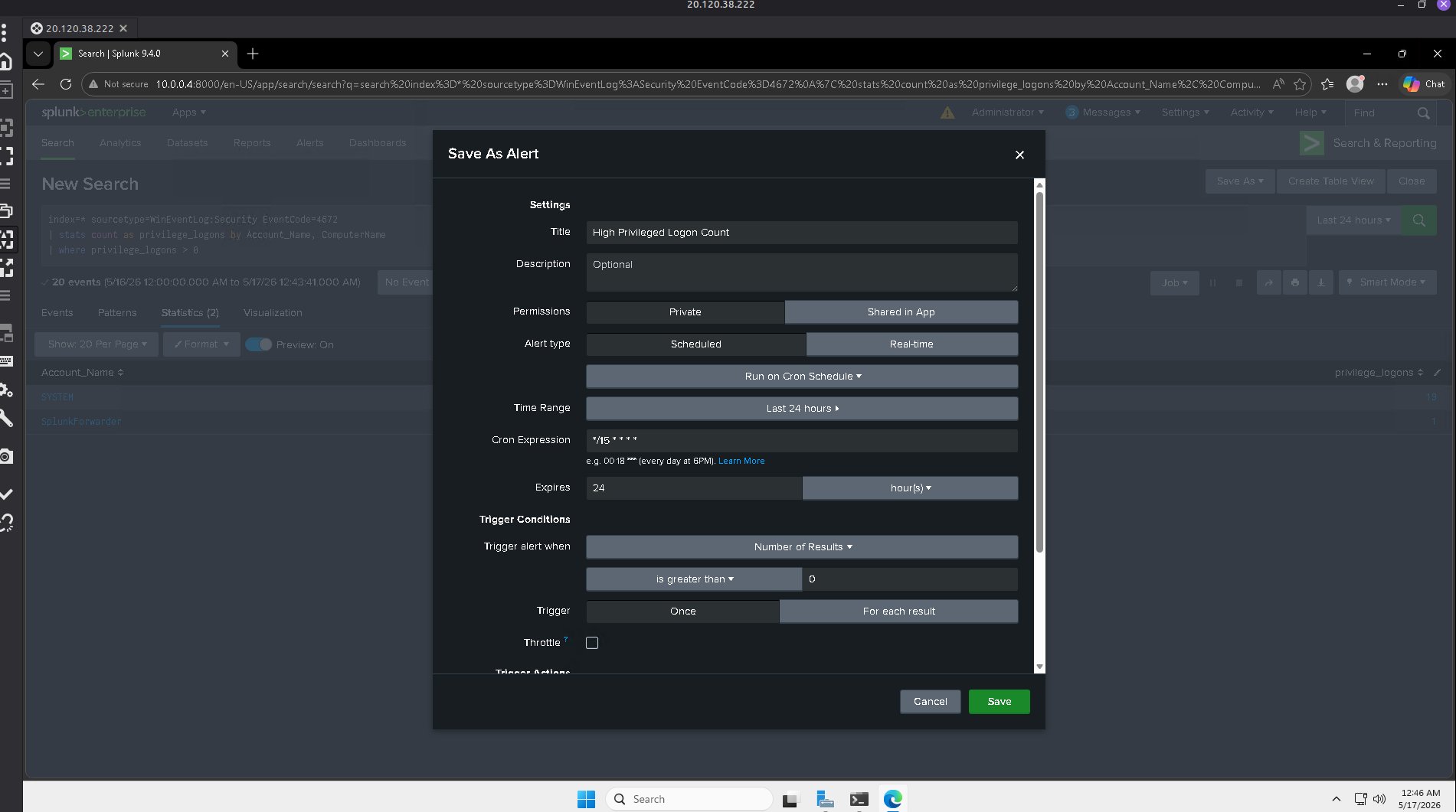Click the print results icon
The image size is (1456, 812).
coord(1294,283)
